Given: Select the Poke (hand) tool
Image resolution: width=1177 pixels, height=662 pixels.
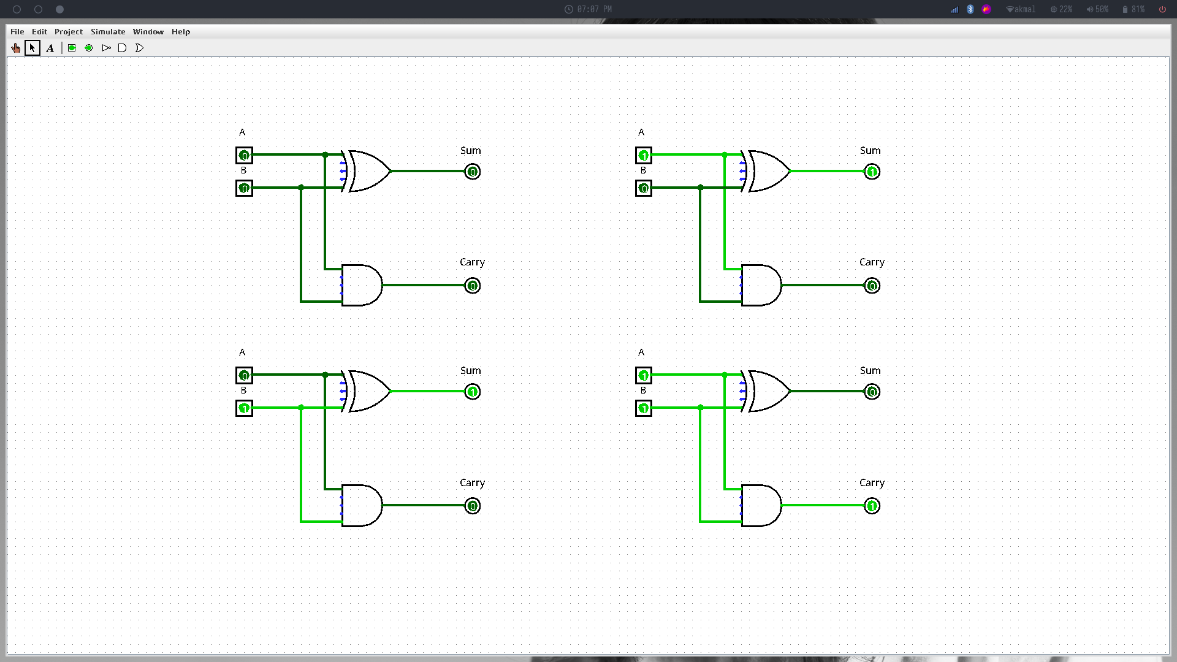Looking at the screenshot, I should pos(16,48).
